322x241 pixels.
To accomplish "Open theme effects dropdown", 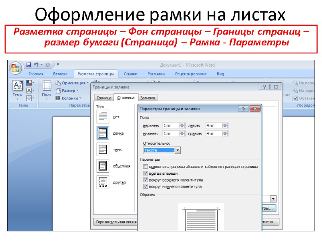I will (x=30, y=98).
